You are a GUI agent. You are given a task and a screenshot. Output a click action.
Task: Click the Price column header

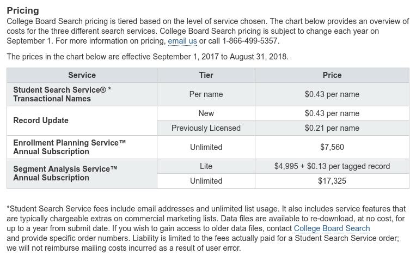(332, 75)
